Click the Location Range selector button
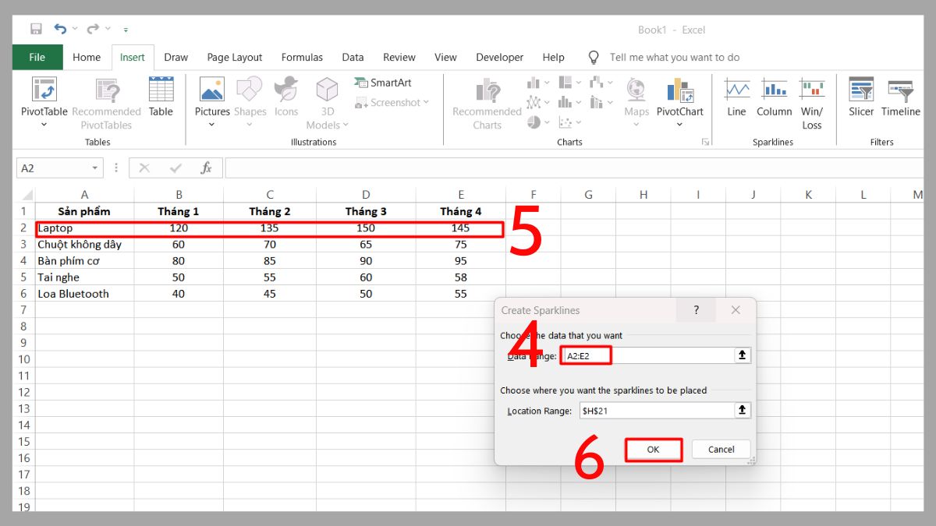Screen dimensions: 936x526 [742, 410]
